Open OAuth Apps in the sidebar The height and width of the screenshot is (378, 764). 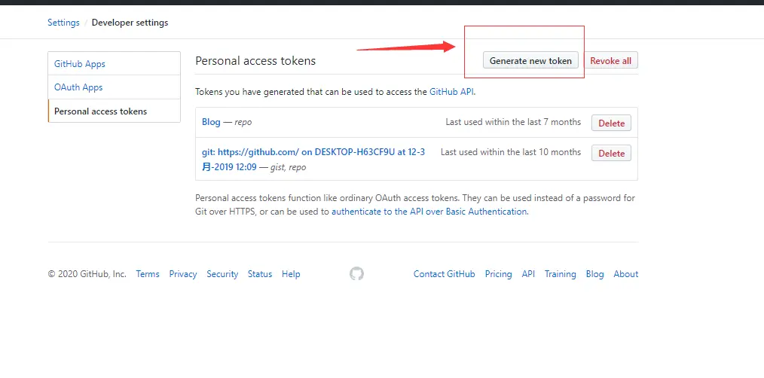[114, 87]
